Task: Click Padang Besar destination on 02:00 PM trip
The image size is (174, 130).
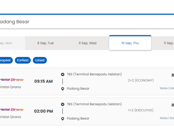Action: (x=78, y=118)
